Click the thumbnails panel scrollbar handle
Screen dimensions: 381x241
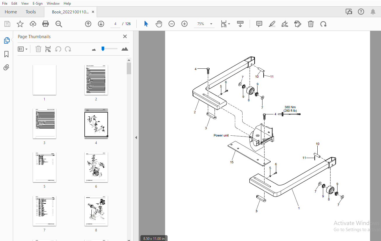click(x=129, y=68)
